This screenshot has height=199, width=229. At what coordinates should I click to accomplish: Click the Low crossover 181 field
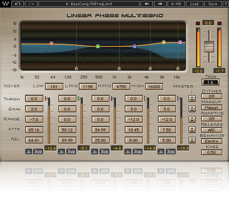54,86
